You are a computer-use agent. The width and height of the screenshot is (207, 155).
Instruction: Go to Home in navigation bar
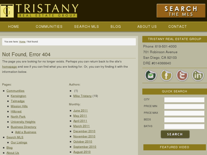point(14,26)
